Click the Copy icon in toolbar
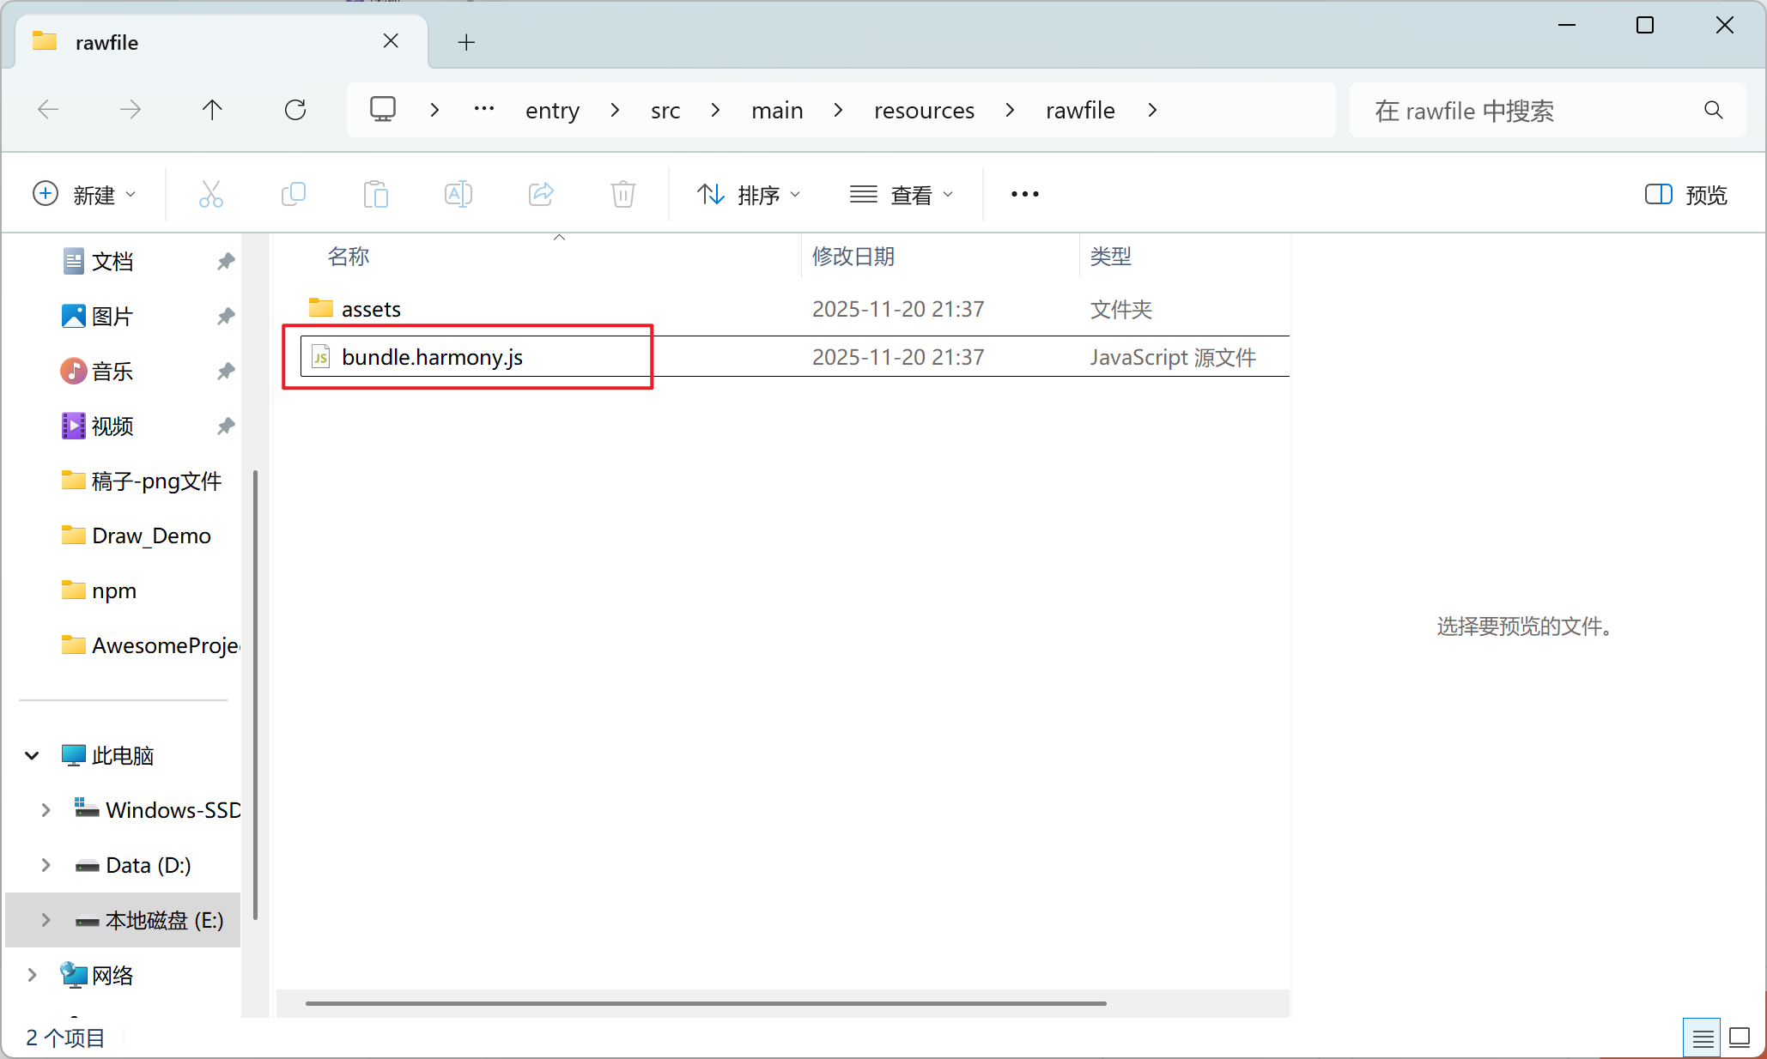Image resolution: width=1767 pixels, height=1059 pixels. pyautogui.click(x=294, y=195)
